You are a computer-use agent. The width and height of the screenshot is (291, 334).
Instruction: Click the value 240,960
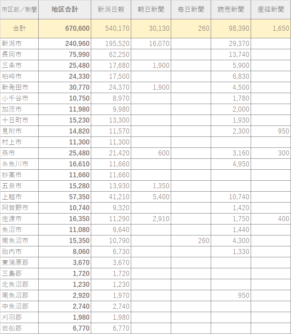[77, 43]
